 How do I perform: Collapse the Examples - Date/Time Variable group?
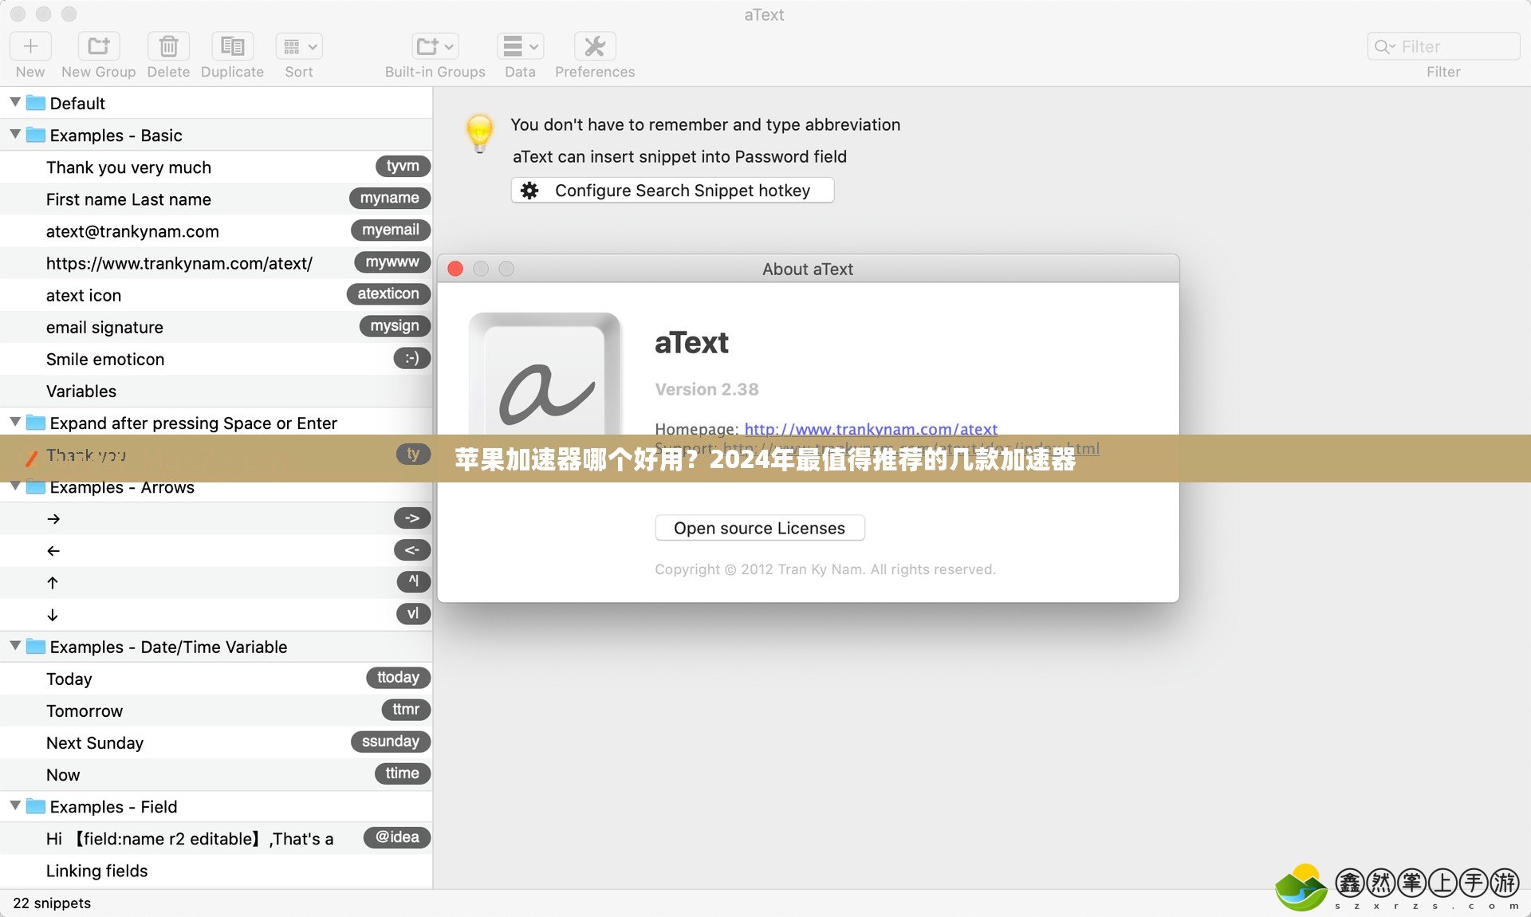click(15, 647)
